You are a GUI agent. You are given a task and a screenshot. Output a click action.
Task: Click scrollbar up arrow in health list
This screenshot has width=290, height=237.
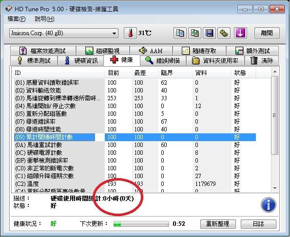(275, 72)
